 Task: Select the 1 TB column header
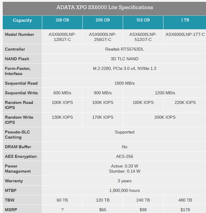pos(185,20)
